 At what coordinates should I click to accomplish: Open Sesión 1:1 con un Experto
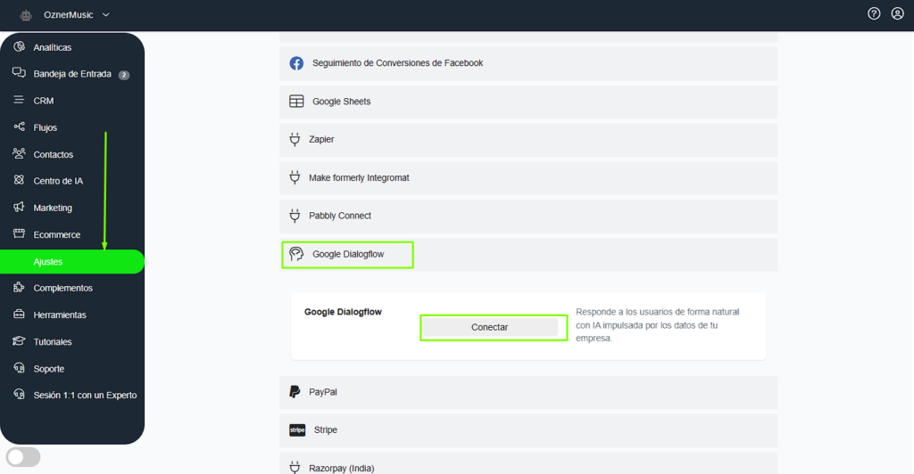[84, 395]
